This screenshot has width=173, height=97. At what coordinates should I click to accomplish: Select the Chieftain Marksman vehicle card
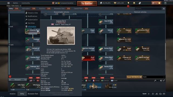click(88, 49)
